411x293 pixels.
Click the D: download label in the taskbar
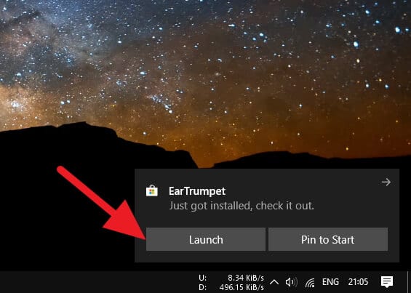203,287
